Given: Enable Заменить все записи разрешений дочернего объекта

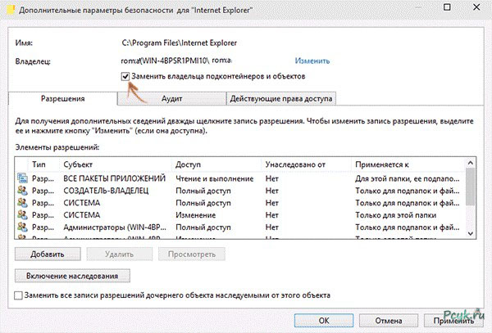Looking at the screenshot, I should point(19,295).
